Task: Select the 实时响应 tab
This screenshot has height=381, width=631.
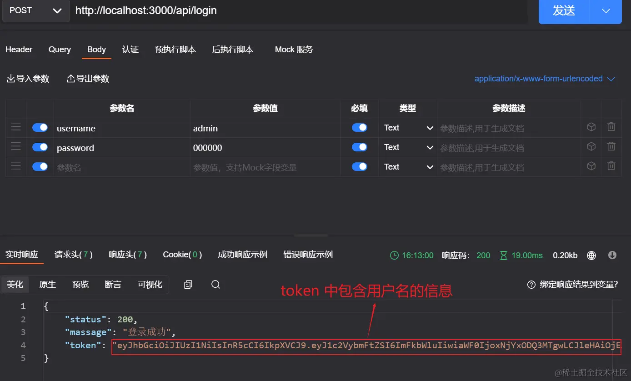Action: 22,255
